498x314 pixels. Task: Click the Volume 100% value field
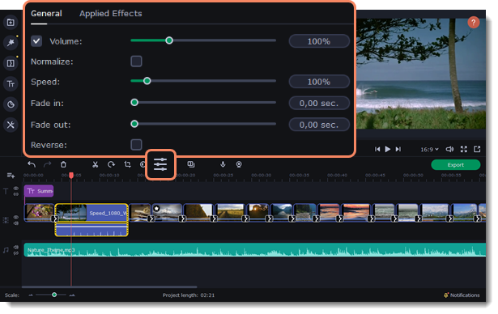tap(319, 41)
